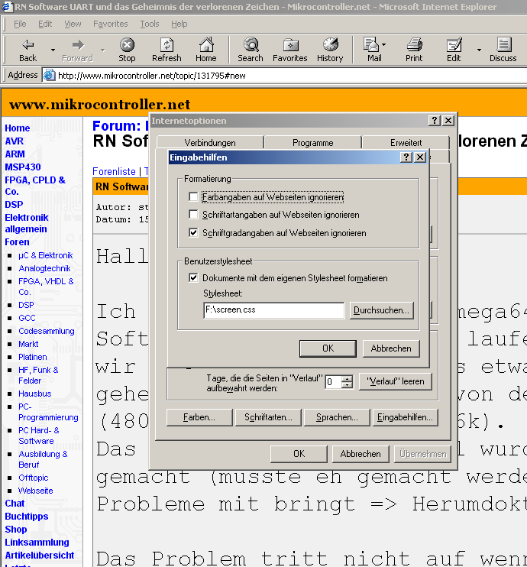527x567 pixels.
Task: Open the Mail button dropdown arrow
Action: [384, 45]
